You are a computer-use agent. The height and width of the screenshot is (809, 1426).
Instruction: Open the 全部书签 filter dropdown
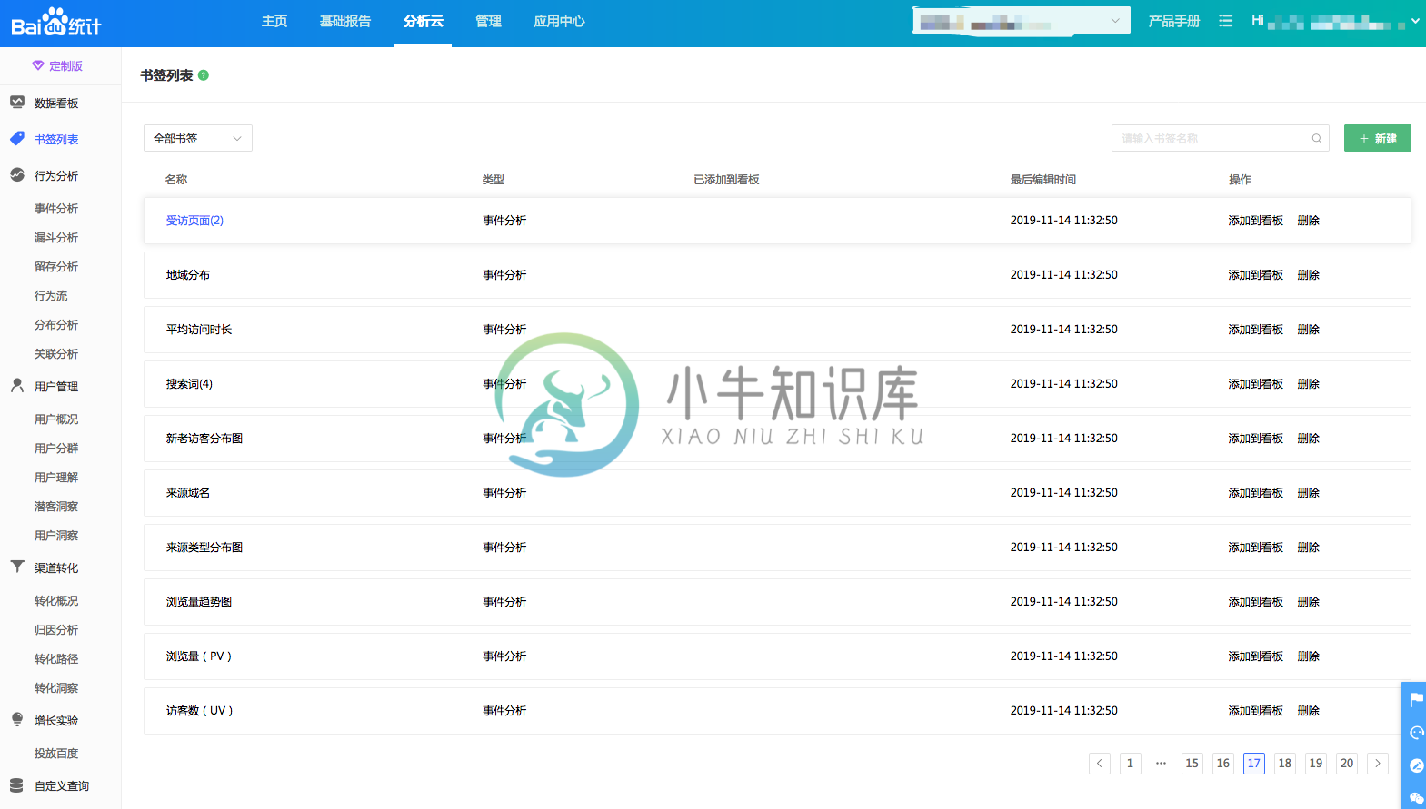[x=198, y=138]
